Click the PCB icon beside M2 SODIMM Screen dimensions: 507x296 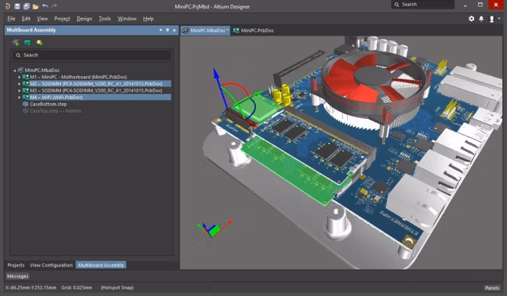26,84
